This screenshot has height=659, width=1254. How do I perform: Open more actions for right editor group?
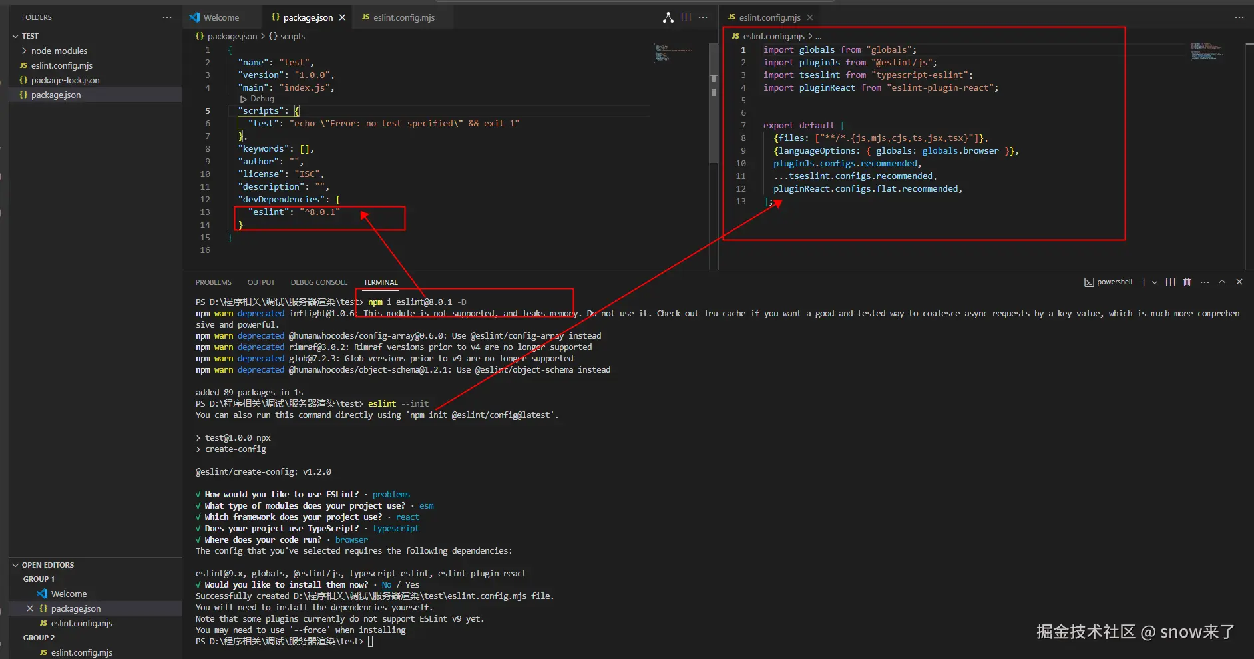[x=1239, y=17]
